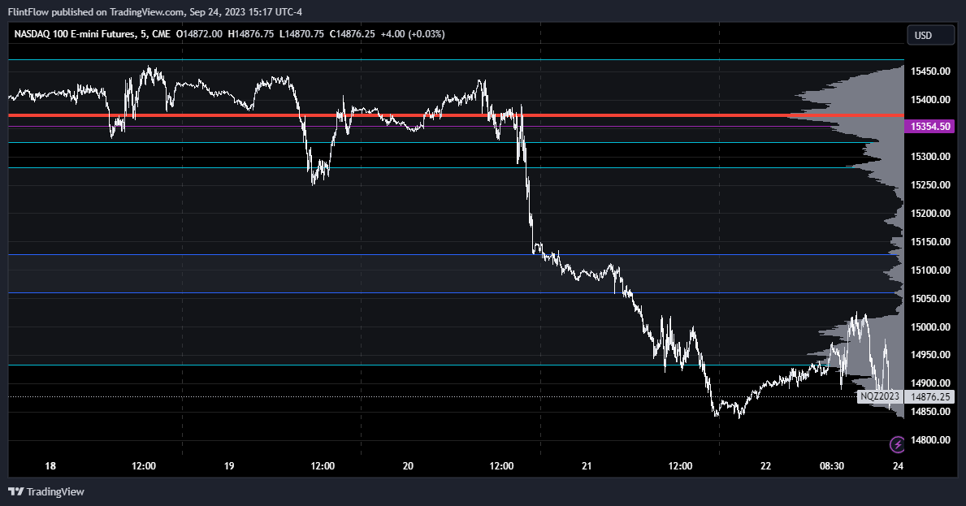Click the O14872.00 open value
966x506 pixels.
click(199, 34)
